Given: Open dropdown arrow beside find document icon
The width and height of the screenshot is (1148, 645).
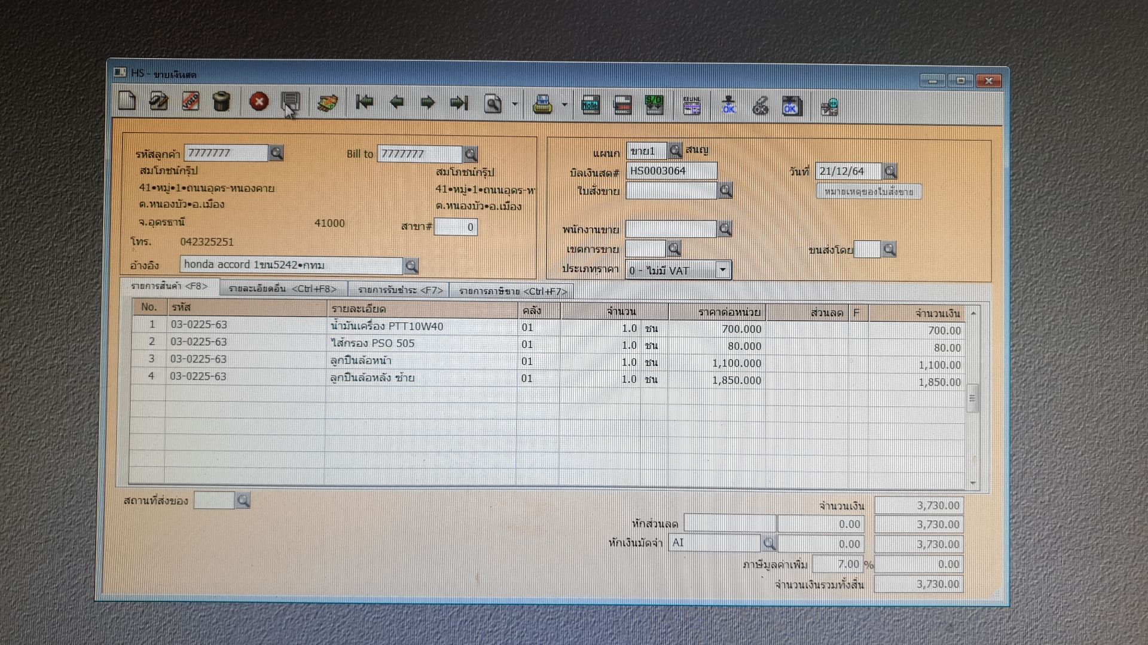Looking at the screenshot, I should tap(515, 105).
